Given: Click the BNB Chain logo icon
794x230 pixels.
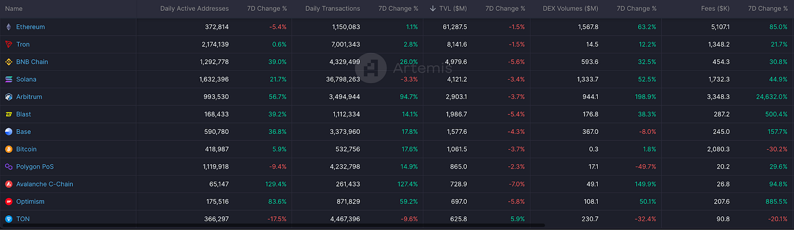Looking at the screenshot, I should 8,61.
